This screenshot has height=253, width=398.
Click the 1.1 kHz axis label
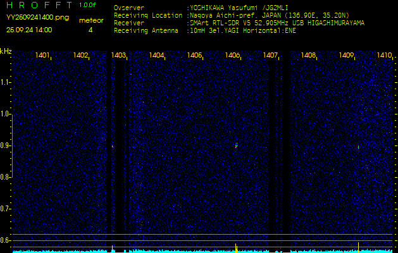[4, 82]
